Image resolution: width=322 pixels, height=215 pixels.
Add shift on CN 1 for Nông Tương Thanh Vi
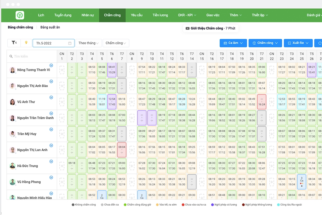tap(62, 70)
